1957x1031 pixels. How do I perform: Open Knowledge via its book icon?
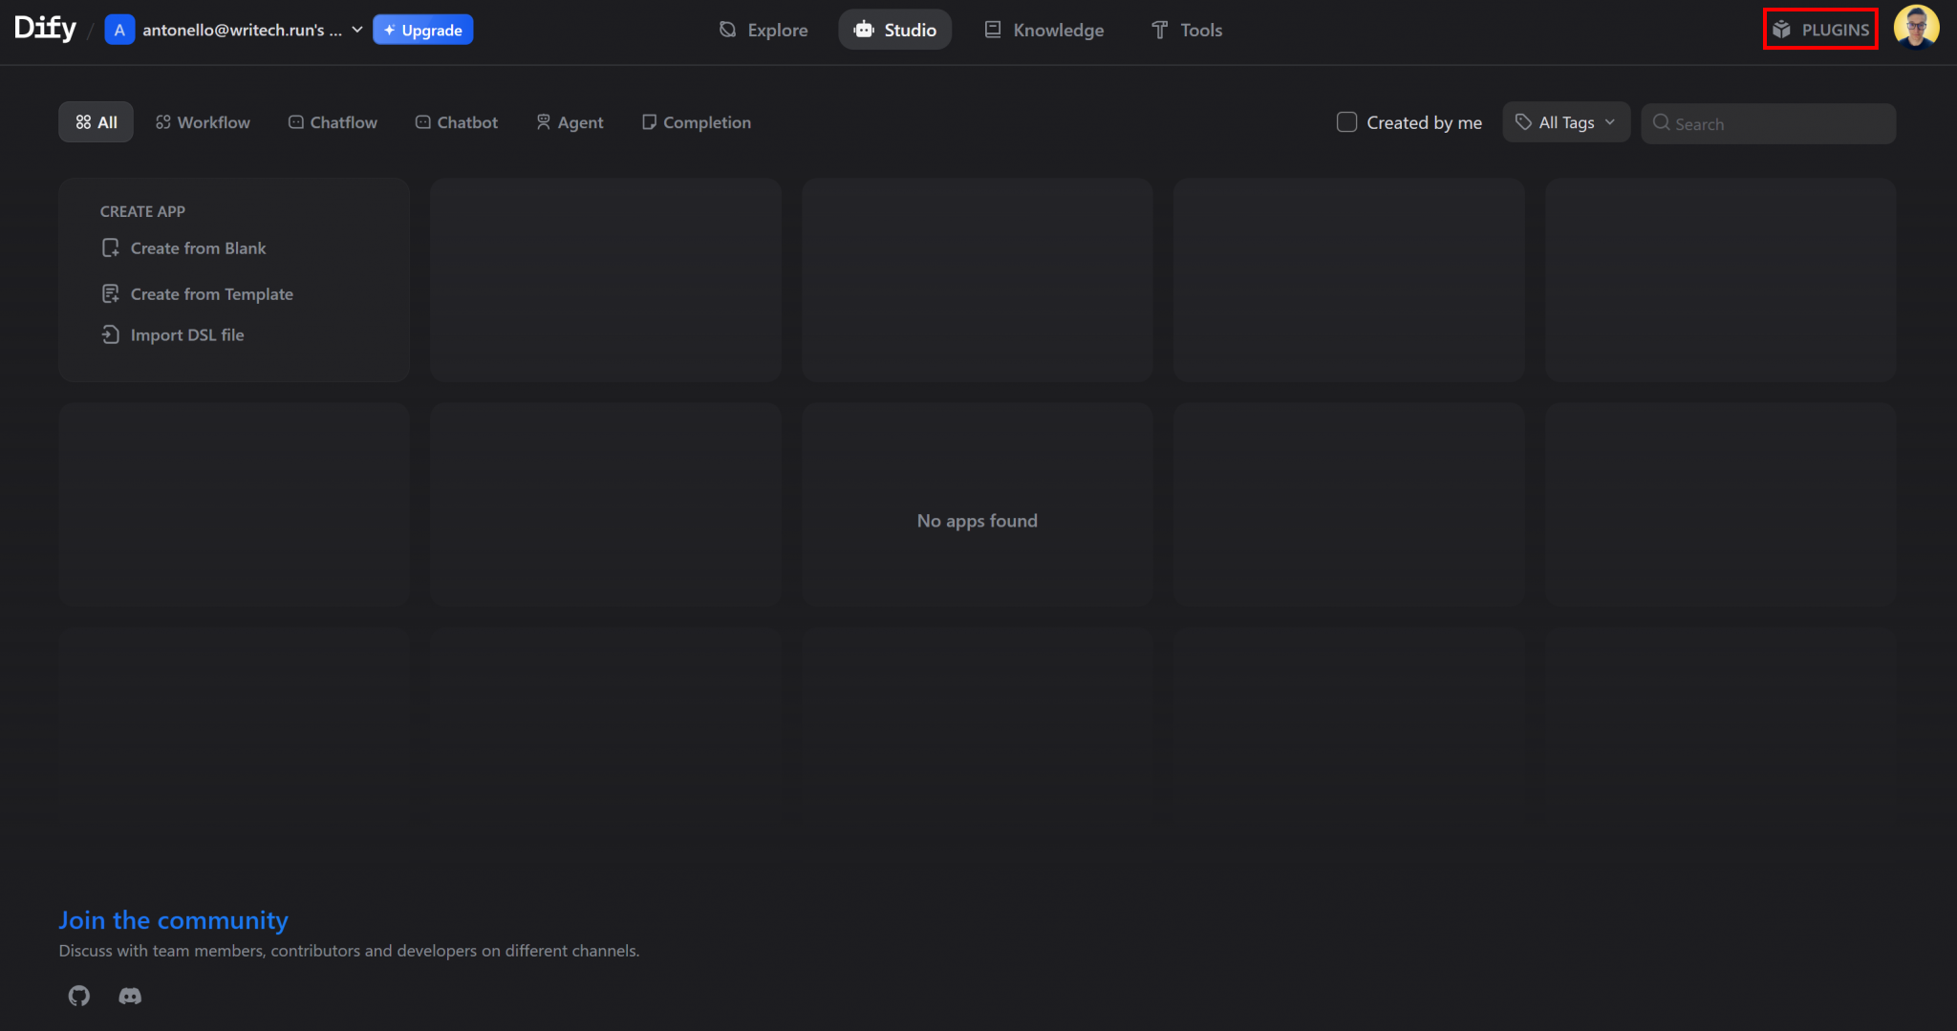[x=992, y=30]
